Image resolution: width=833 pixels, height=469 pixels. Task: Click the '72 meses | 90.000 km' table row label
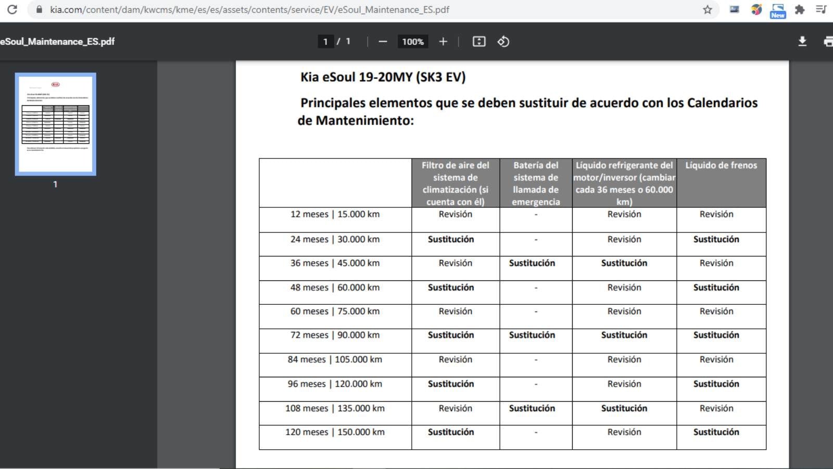click(x=335, y=335)
